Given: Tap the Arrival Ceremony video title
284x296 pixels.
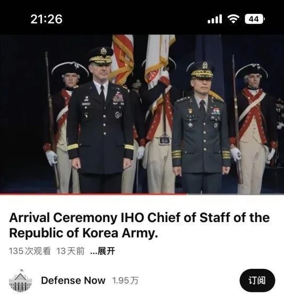Looking at the screenshot, I should [139, 225].
